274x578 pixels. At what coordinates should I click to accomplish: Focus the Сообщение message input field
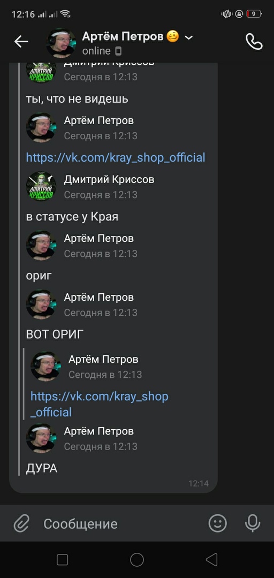121,523
